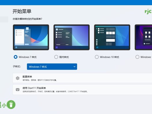Click the 开始菜单 page heading
The height and width of the screenshot is (114, 152).
pos(22,11)
